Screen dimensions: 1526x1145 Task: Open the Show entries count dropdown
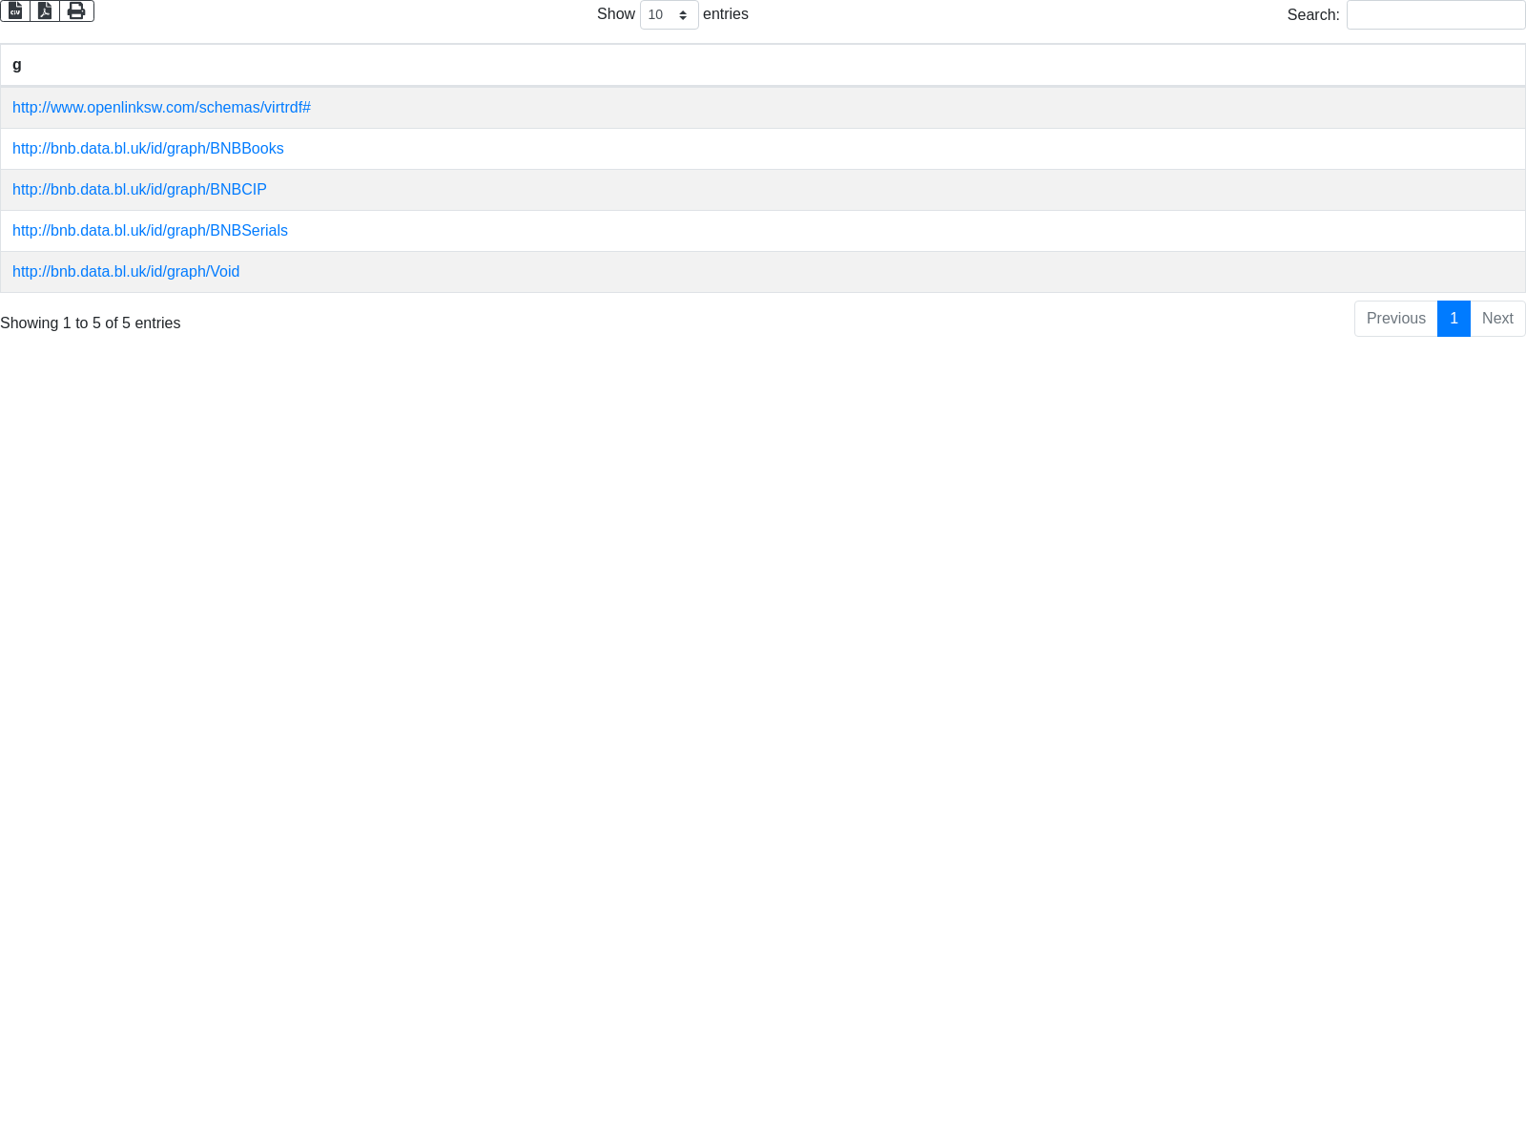click(669, 15)
